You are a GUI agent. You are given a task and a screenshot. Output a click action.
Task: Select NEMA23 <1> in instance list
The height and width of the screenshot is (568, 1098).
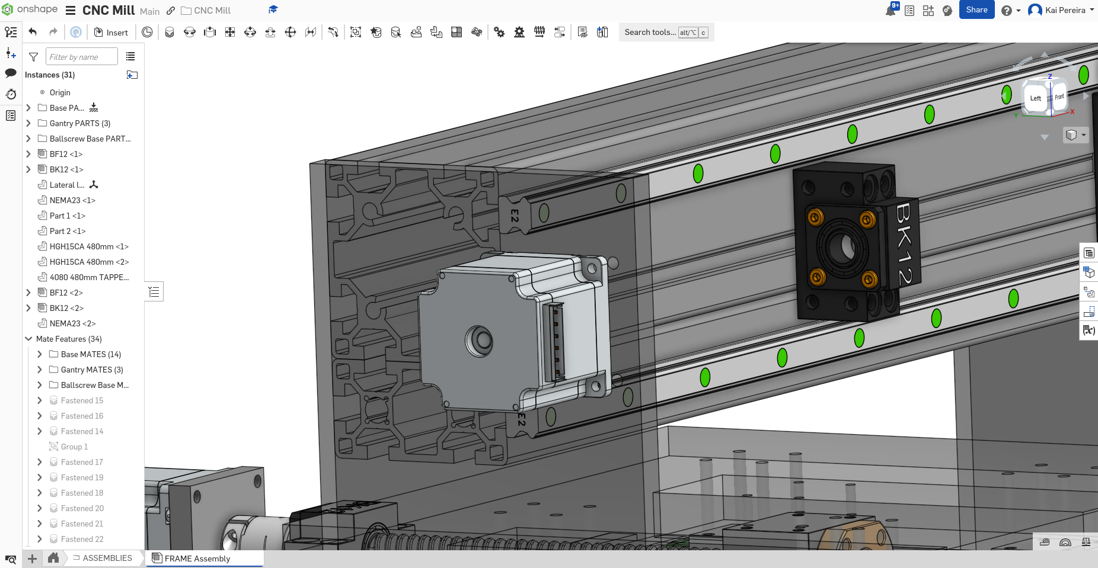coord(72,200)
